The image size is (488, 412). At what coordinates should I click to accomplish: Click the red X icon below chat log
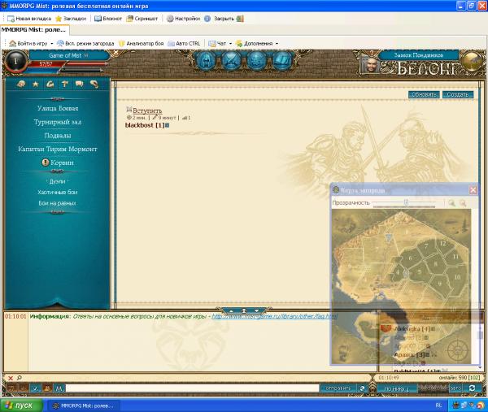(x=11, y=378)
